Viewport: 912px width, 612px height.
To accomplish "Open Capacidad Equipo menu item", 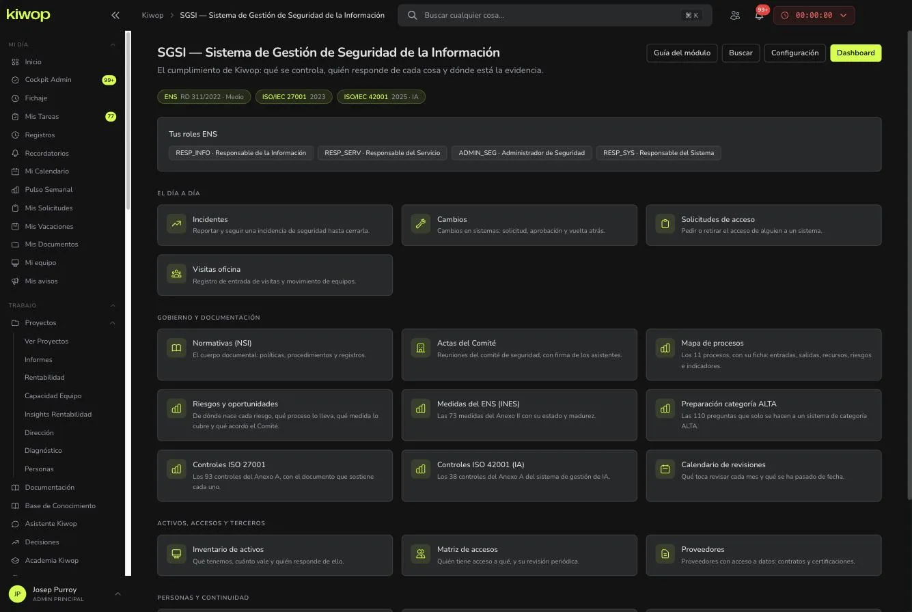I will pyautogui.click(x=53, y=396).
